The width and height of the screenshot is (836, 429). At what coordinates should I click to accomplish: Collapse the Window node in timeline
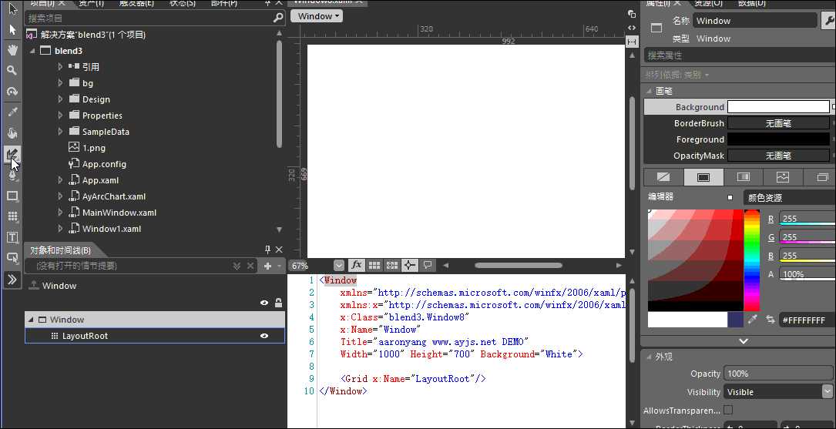pyautogui.click(x=30, y=320)
